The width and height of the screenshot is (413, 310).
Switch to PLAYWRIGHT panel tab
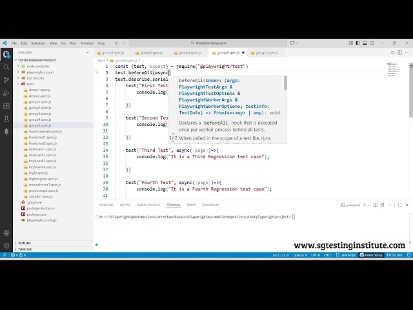[211, 205]
